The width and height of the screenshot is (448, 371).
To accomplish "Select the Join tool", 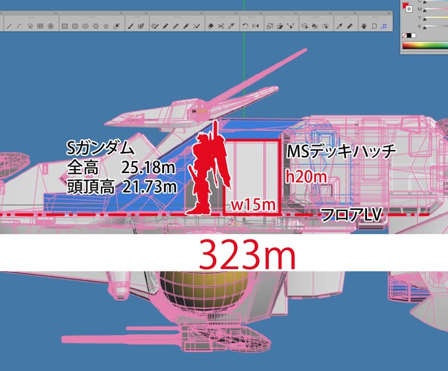I will (196, 26).
